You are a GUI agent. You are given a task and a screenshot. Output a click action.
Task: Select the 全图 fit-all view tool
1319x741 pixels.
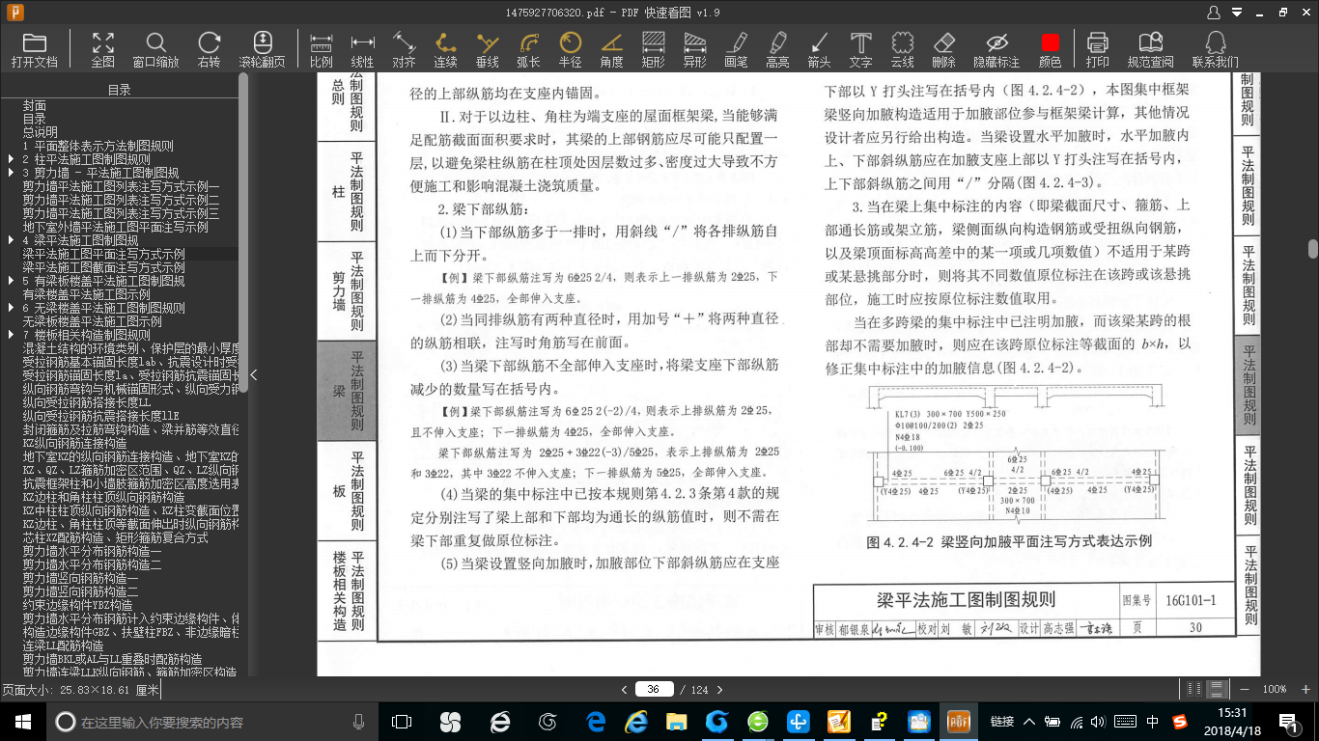(103, 49)
